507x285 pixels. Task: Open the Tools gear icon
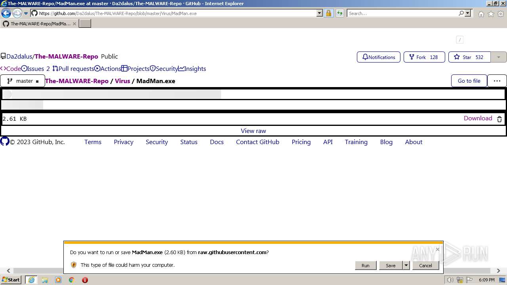[501, 14]
